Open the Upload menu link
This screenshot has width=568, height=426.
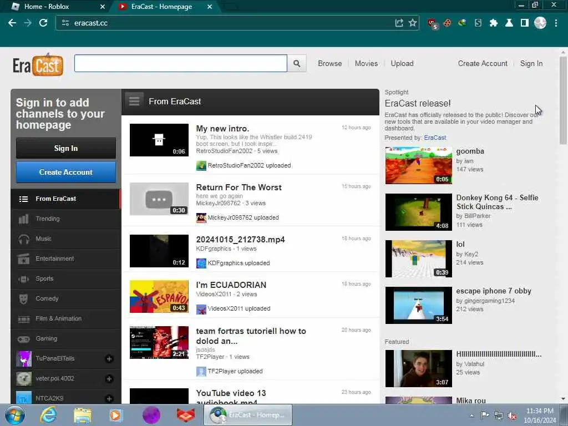click(x=402, y=63)
